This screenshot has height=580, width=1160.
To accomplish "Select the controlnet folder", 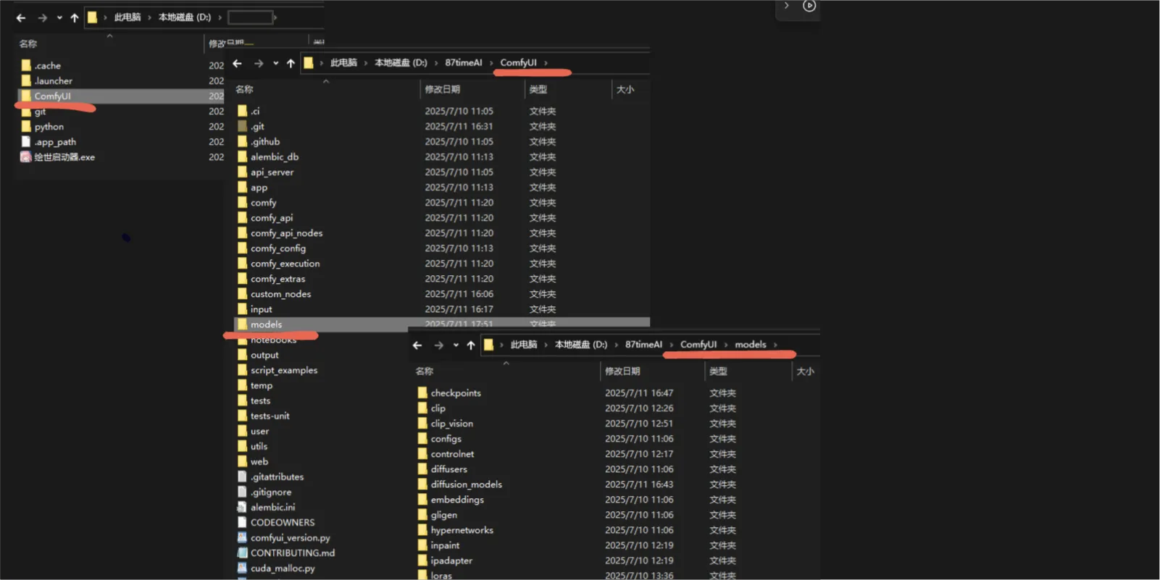I will 452,454.
